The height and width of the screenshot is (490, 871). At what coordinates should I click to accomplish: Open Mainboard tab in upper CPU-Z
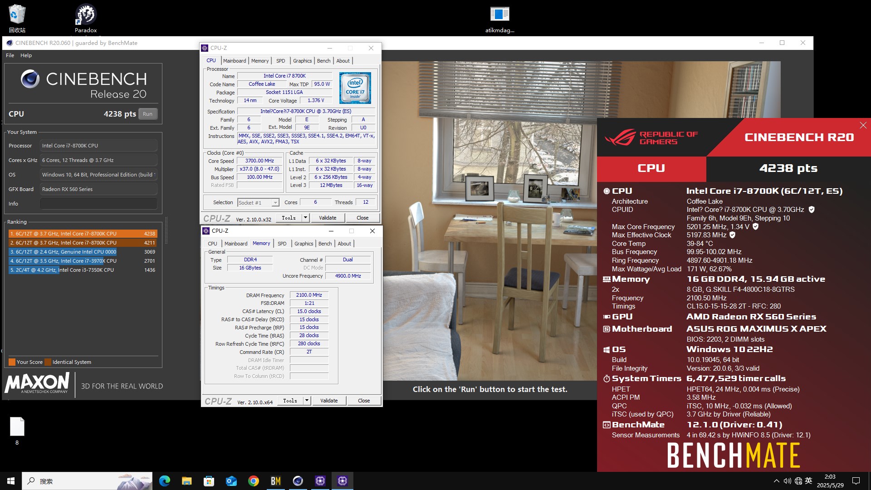click(235, 61)
